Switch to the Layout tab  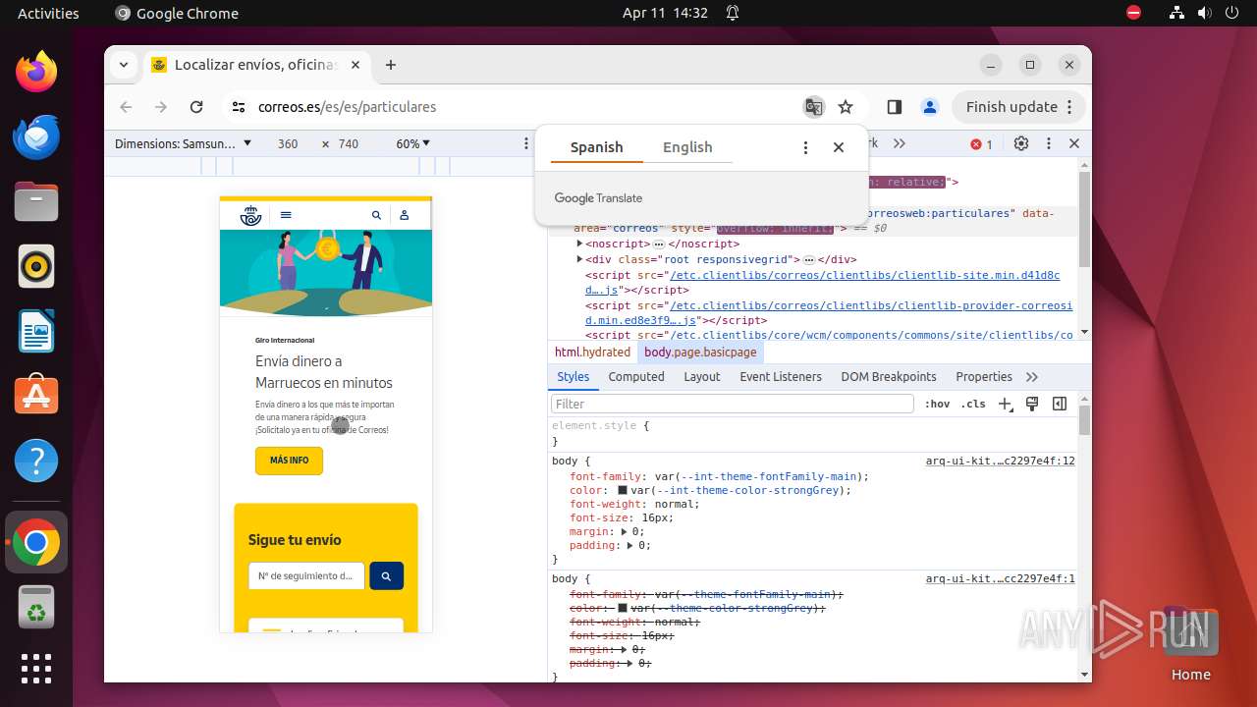pos(702,377)
